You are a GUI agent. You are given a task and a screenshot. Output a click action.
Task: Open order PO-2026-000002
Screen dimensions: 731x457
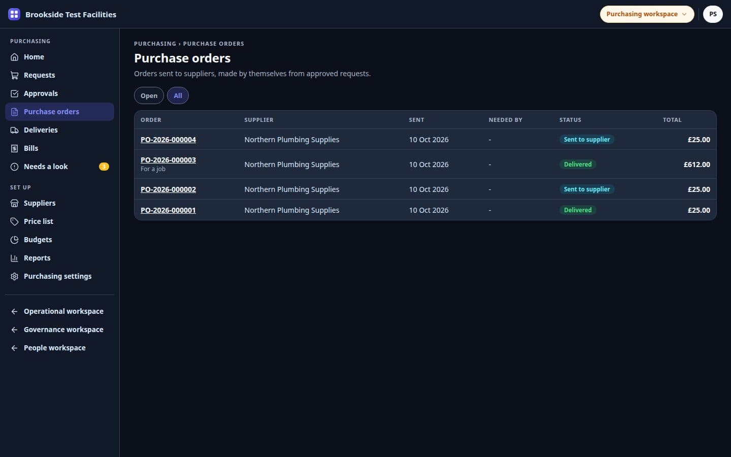tap(168, 189)
